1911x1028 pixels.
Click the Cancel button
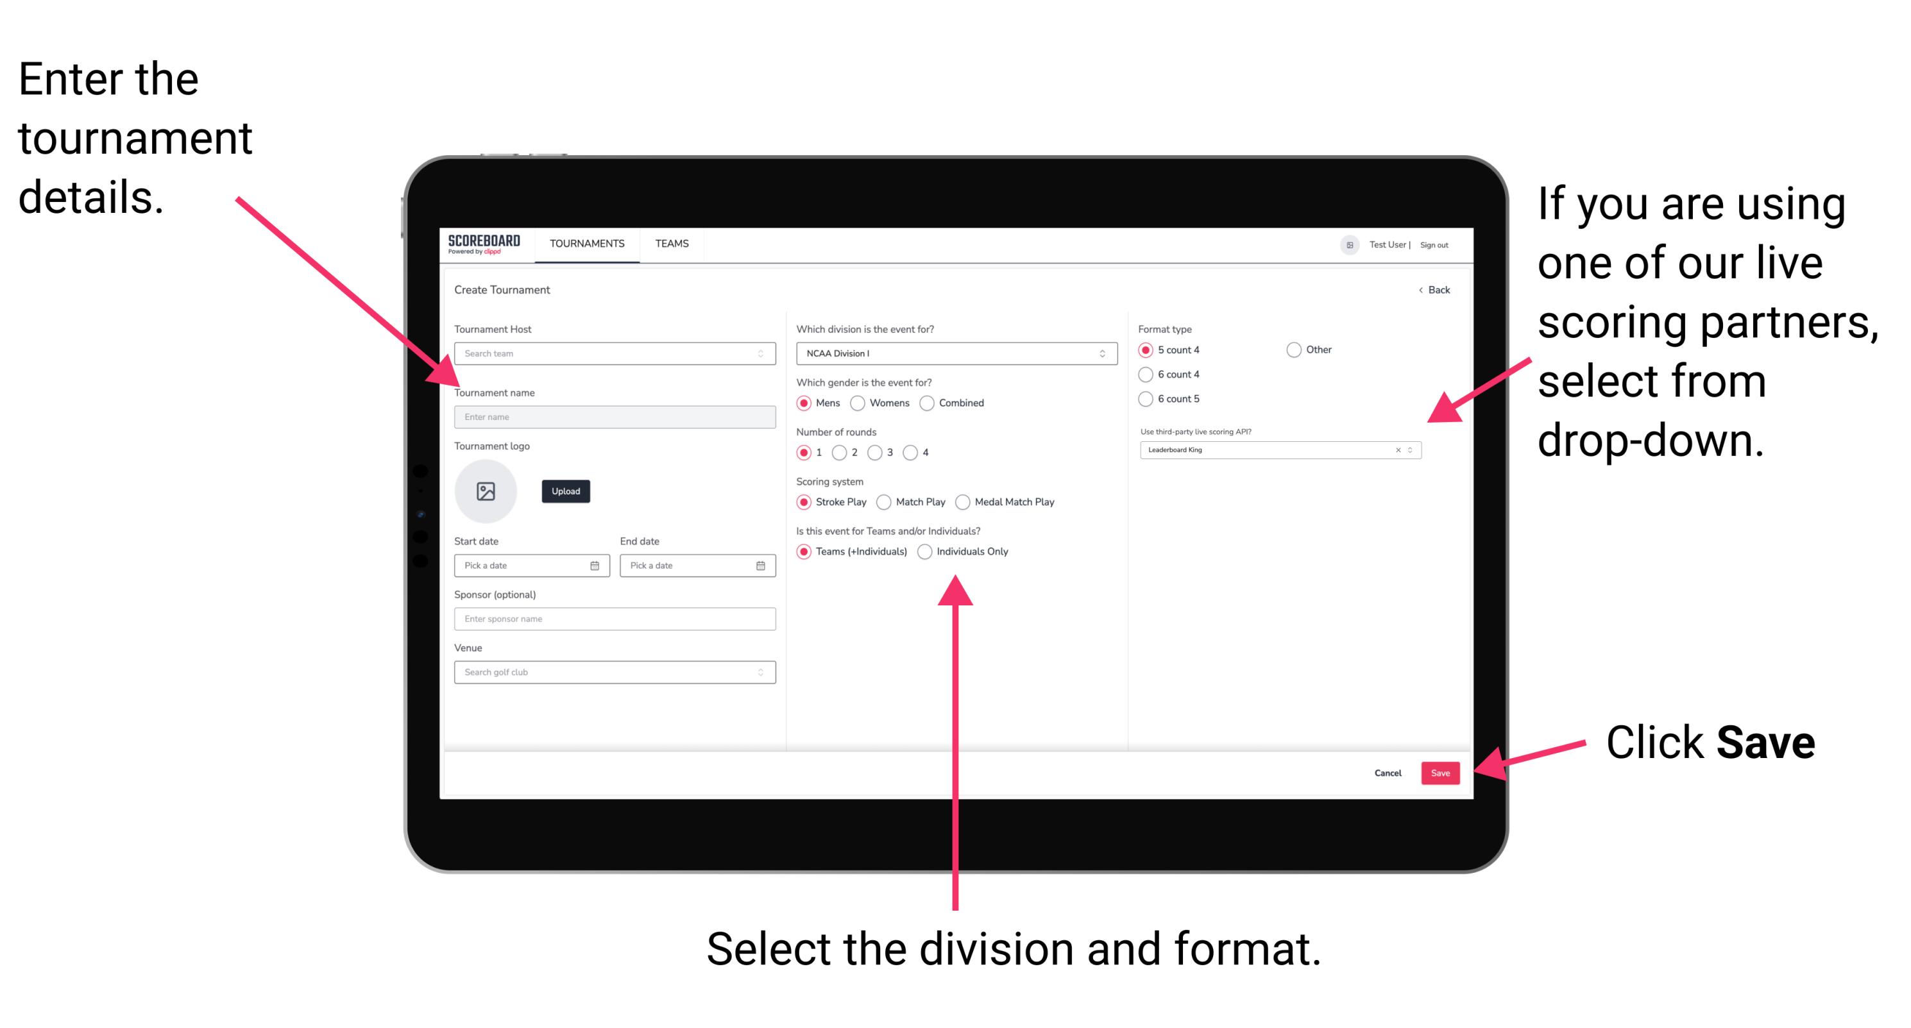pos(1383,772)
